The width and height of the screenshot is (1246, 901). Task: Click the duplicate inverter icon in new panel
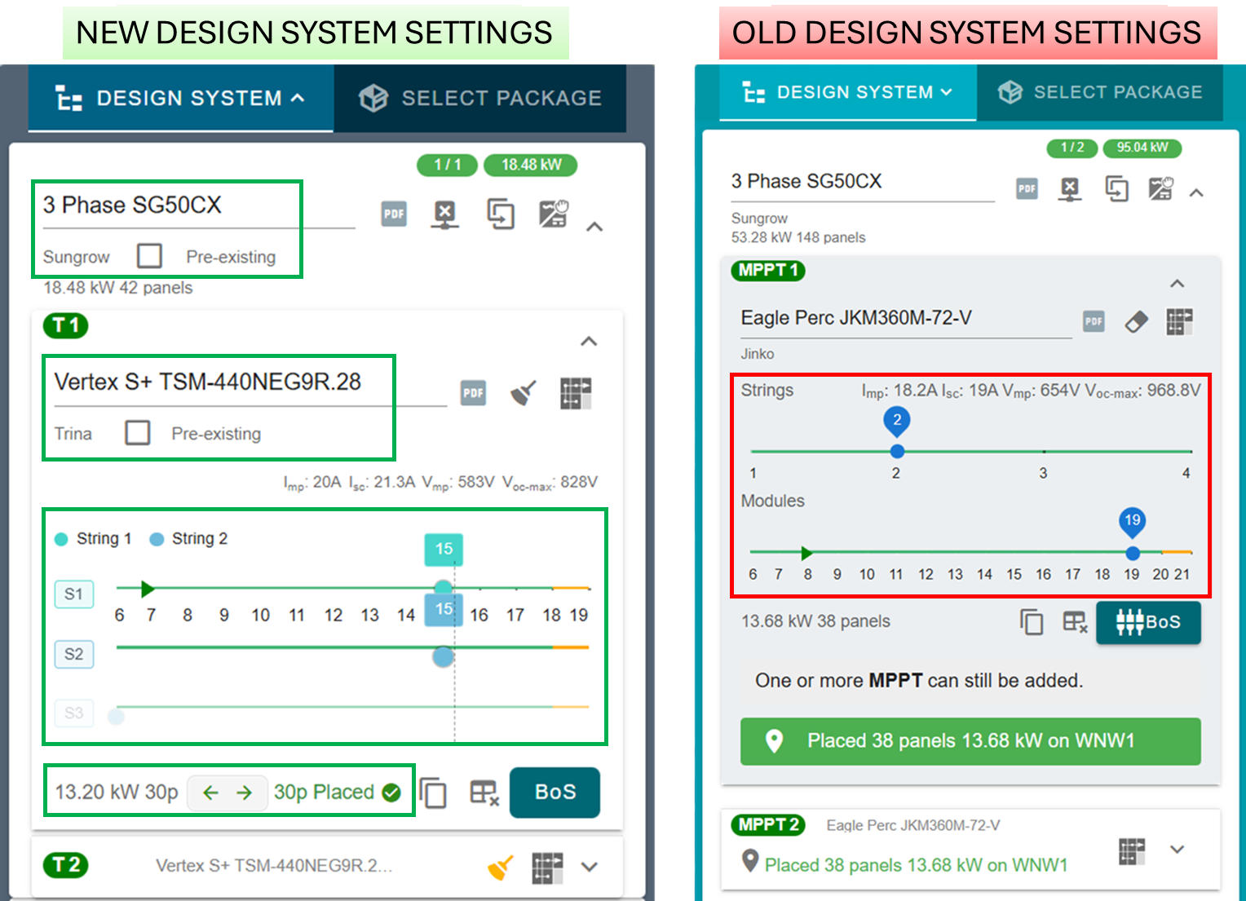pos(500,214)
